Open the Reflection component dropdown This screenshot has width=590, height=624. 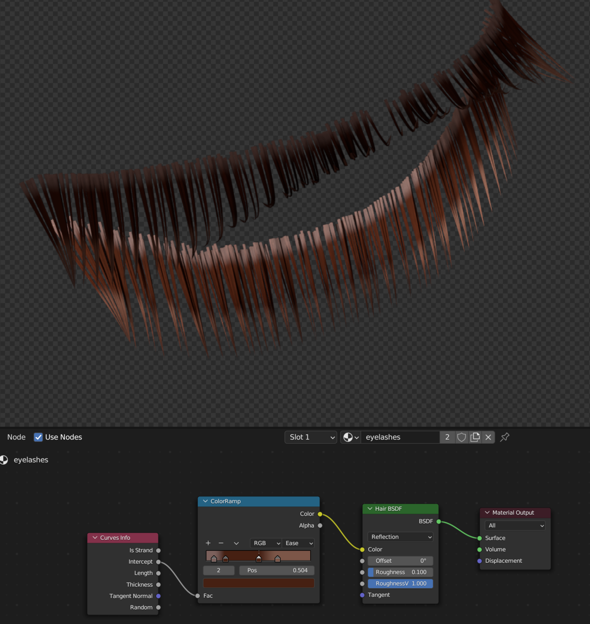[x=401, y=537]
